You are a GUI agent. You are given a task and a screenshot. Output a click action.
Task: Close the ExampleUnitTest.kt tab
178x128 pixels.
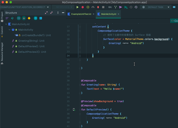click(x=93, y=14)
